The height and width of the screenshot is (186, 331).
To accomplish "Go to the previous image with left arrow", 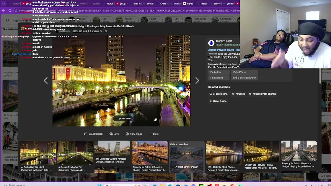I will 46,81.
